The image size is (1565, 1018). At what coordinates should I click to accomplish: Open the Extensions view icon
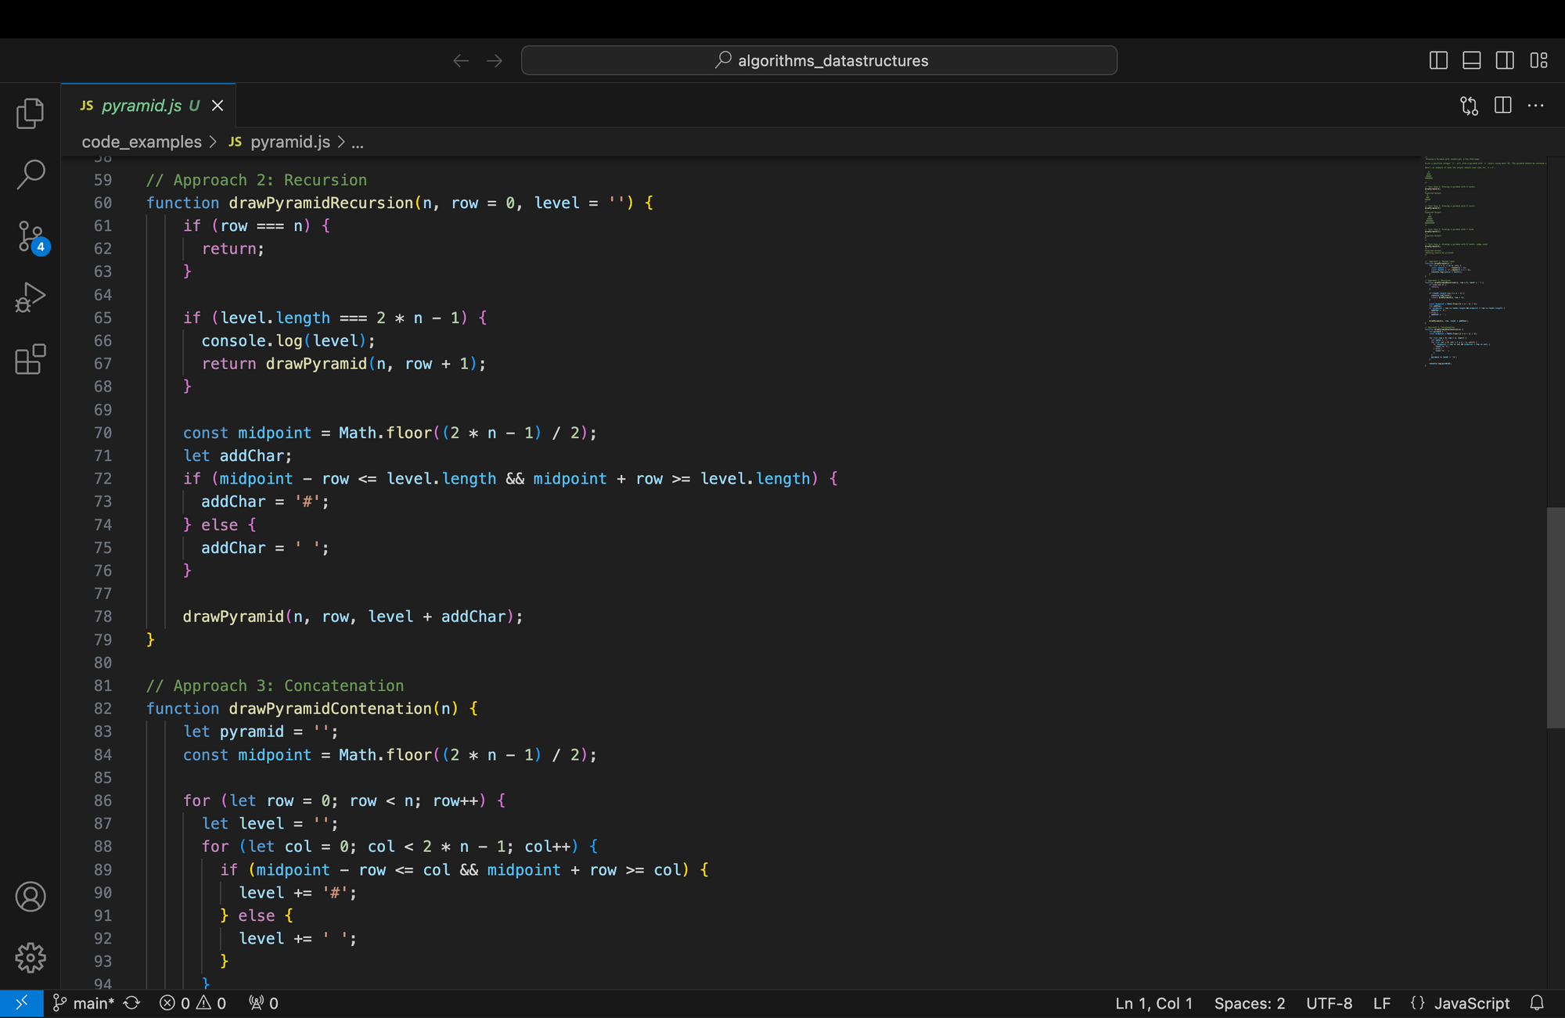pyautogui.click(x=30, y=359)
